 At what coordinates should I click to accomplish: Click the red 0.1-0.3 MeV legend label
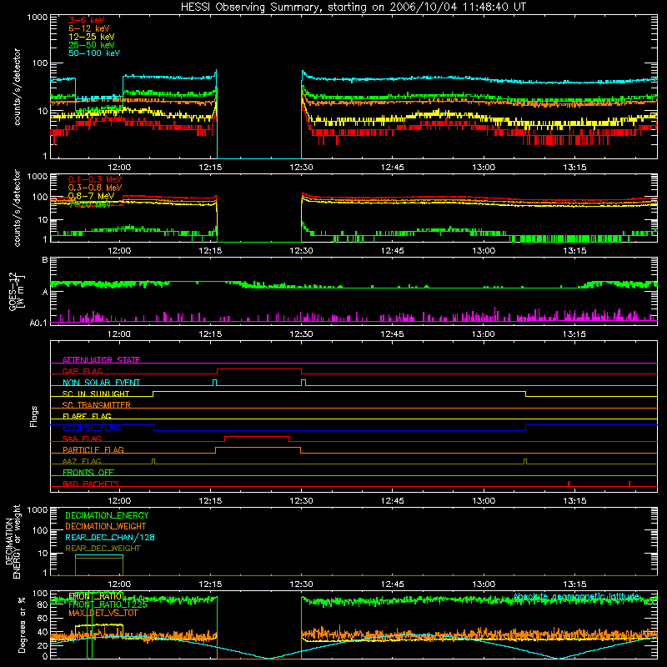(95, 179)
